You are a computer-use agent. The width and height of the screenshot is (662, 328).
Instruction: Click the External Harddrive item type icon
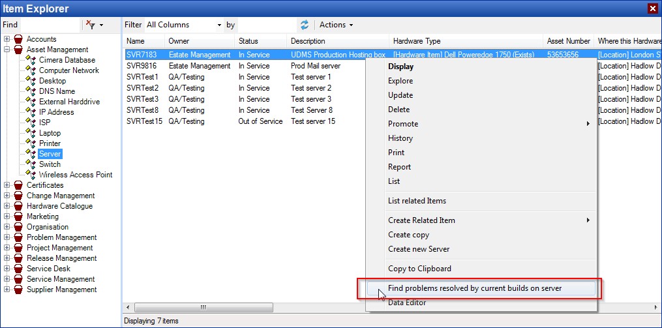click(x=31, y=102)
